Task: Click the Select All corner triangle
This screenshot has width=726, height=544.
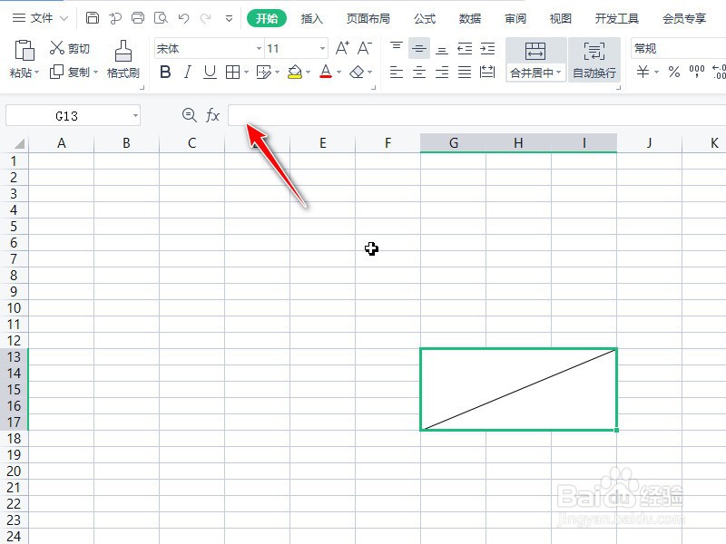Action: point(19,144)
